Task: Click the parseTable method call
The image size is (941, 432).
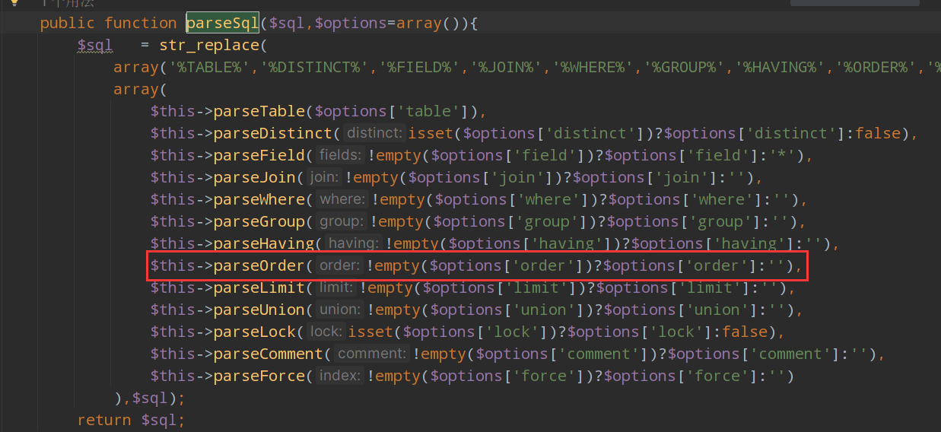Action: coord(259,111)
